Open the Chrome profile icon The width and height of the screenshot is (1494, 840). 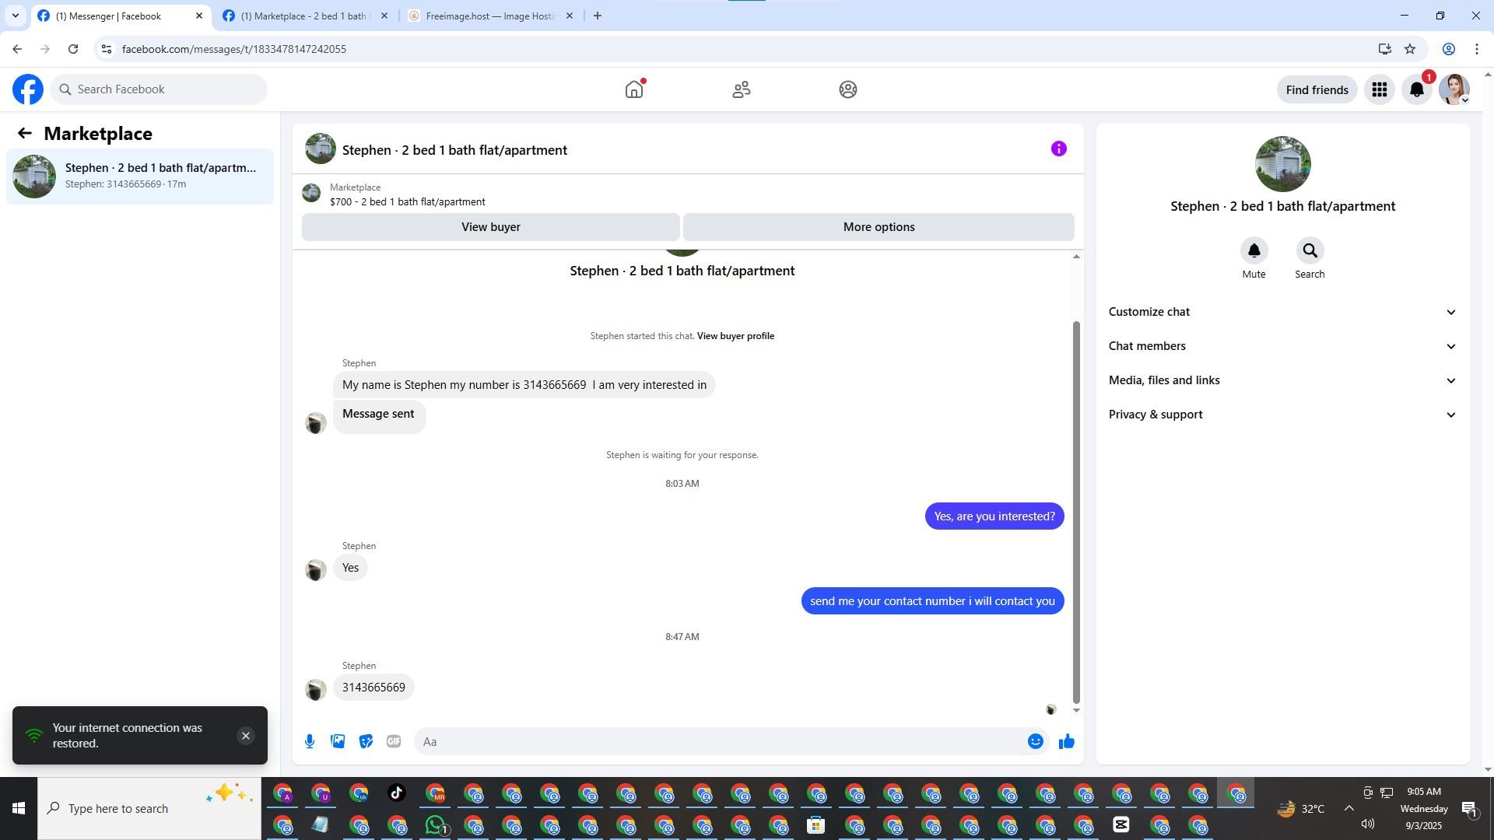tap(1449, 49)
